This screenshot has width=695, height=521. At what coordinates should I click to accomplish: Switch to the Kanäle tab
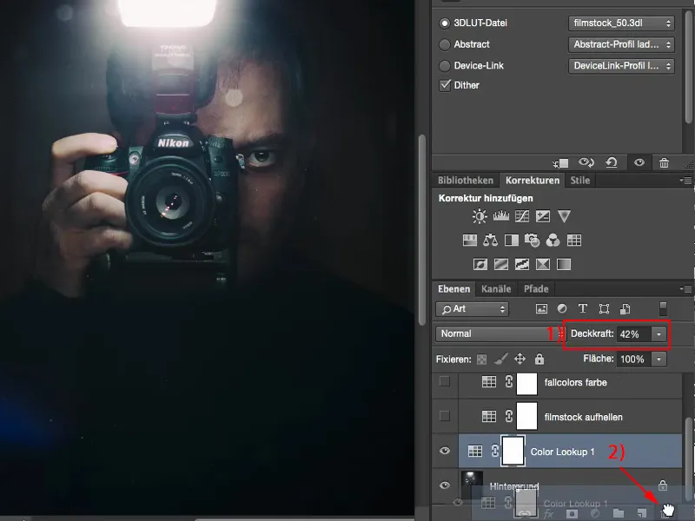496,289
